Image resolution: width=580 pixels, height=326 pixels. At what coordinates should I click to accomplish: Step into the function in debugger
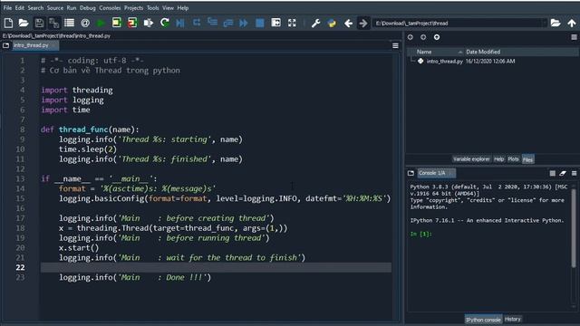[x=212, y=23]
